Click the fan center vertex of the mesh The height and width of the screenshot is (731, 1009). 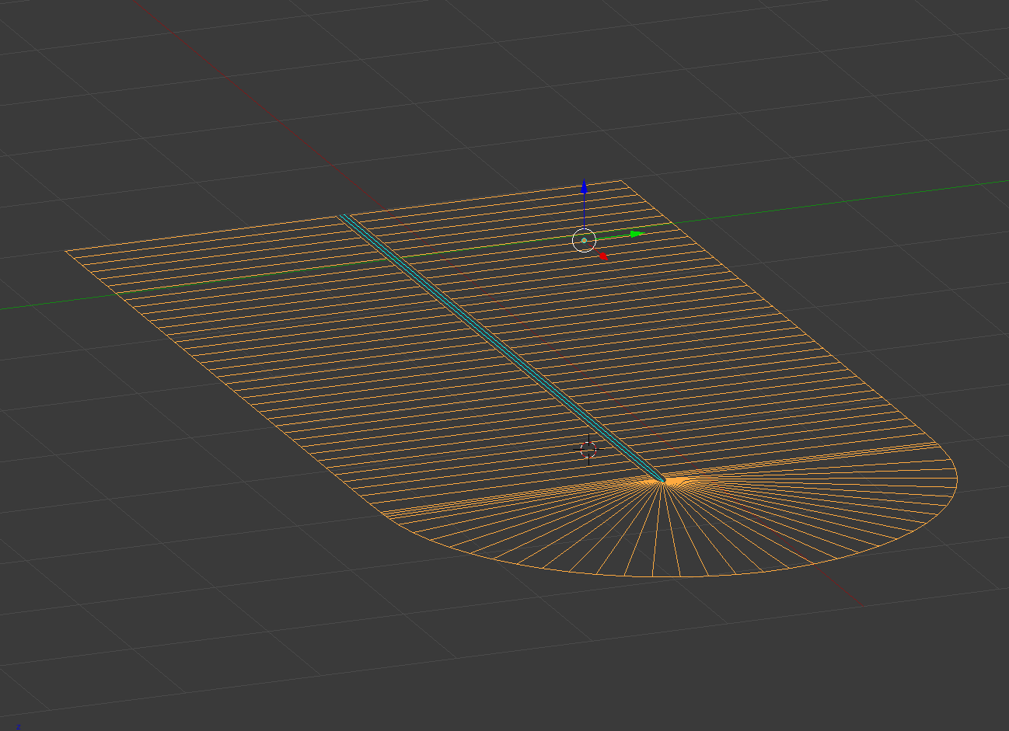click(x=663, y=482)
